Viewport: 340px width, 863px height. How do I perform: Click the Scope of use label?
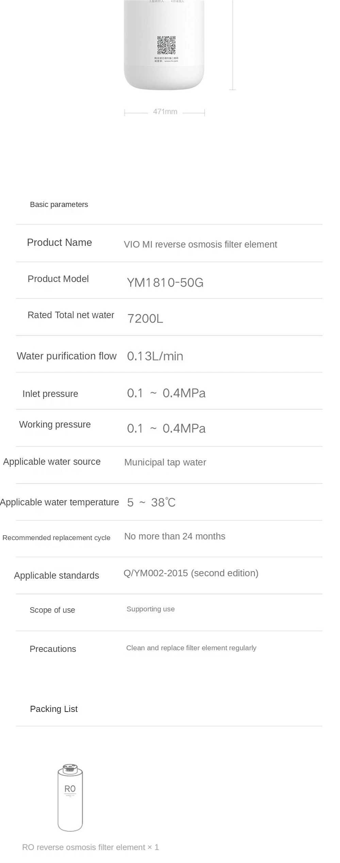52,610
